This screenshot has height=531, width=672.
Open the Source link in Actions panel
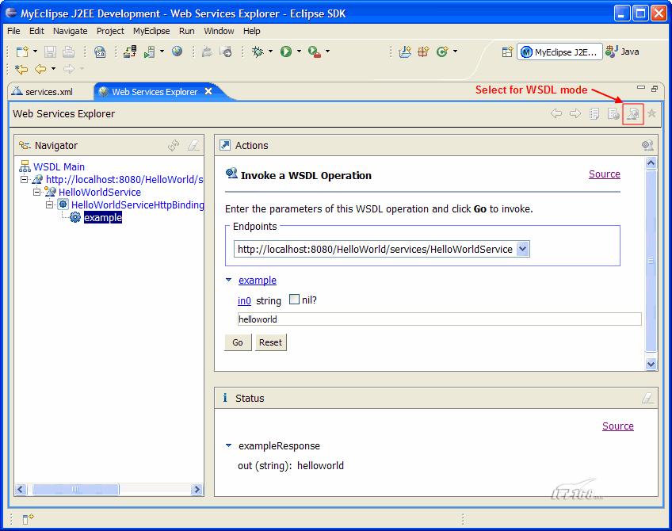tap(605, 174)
